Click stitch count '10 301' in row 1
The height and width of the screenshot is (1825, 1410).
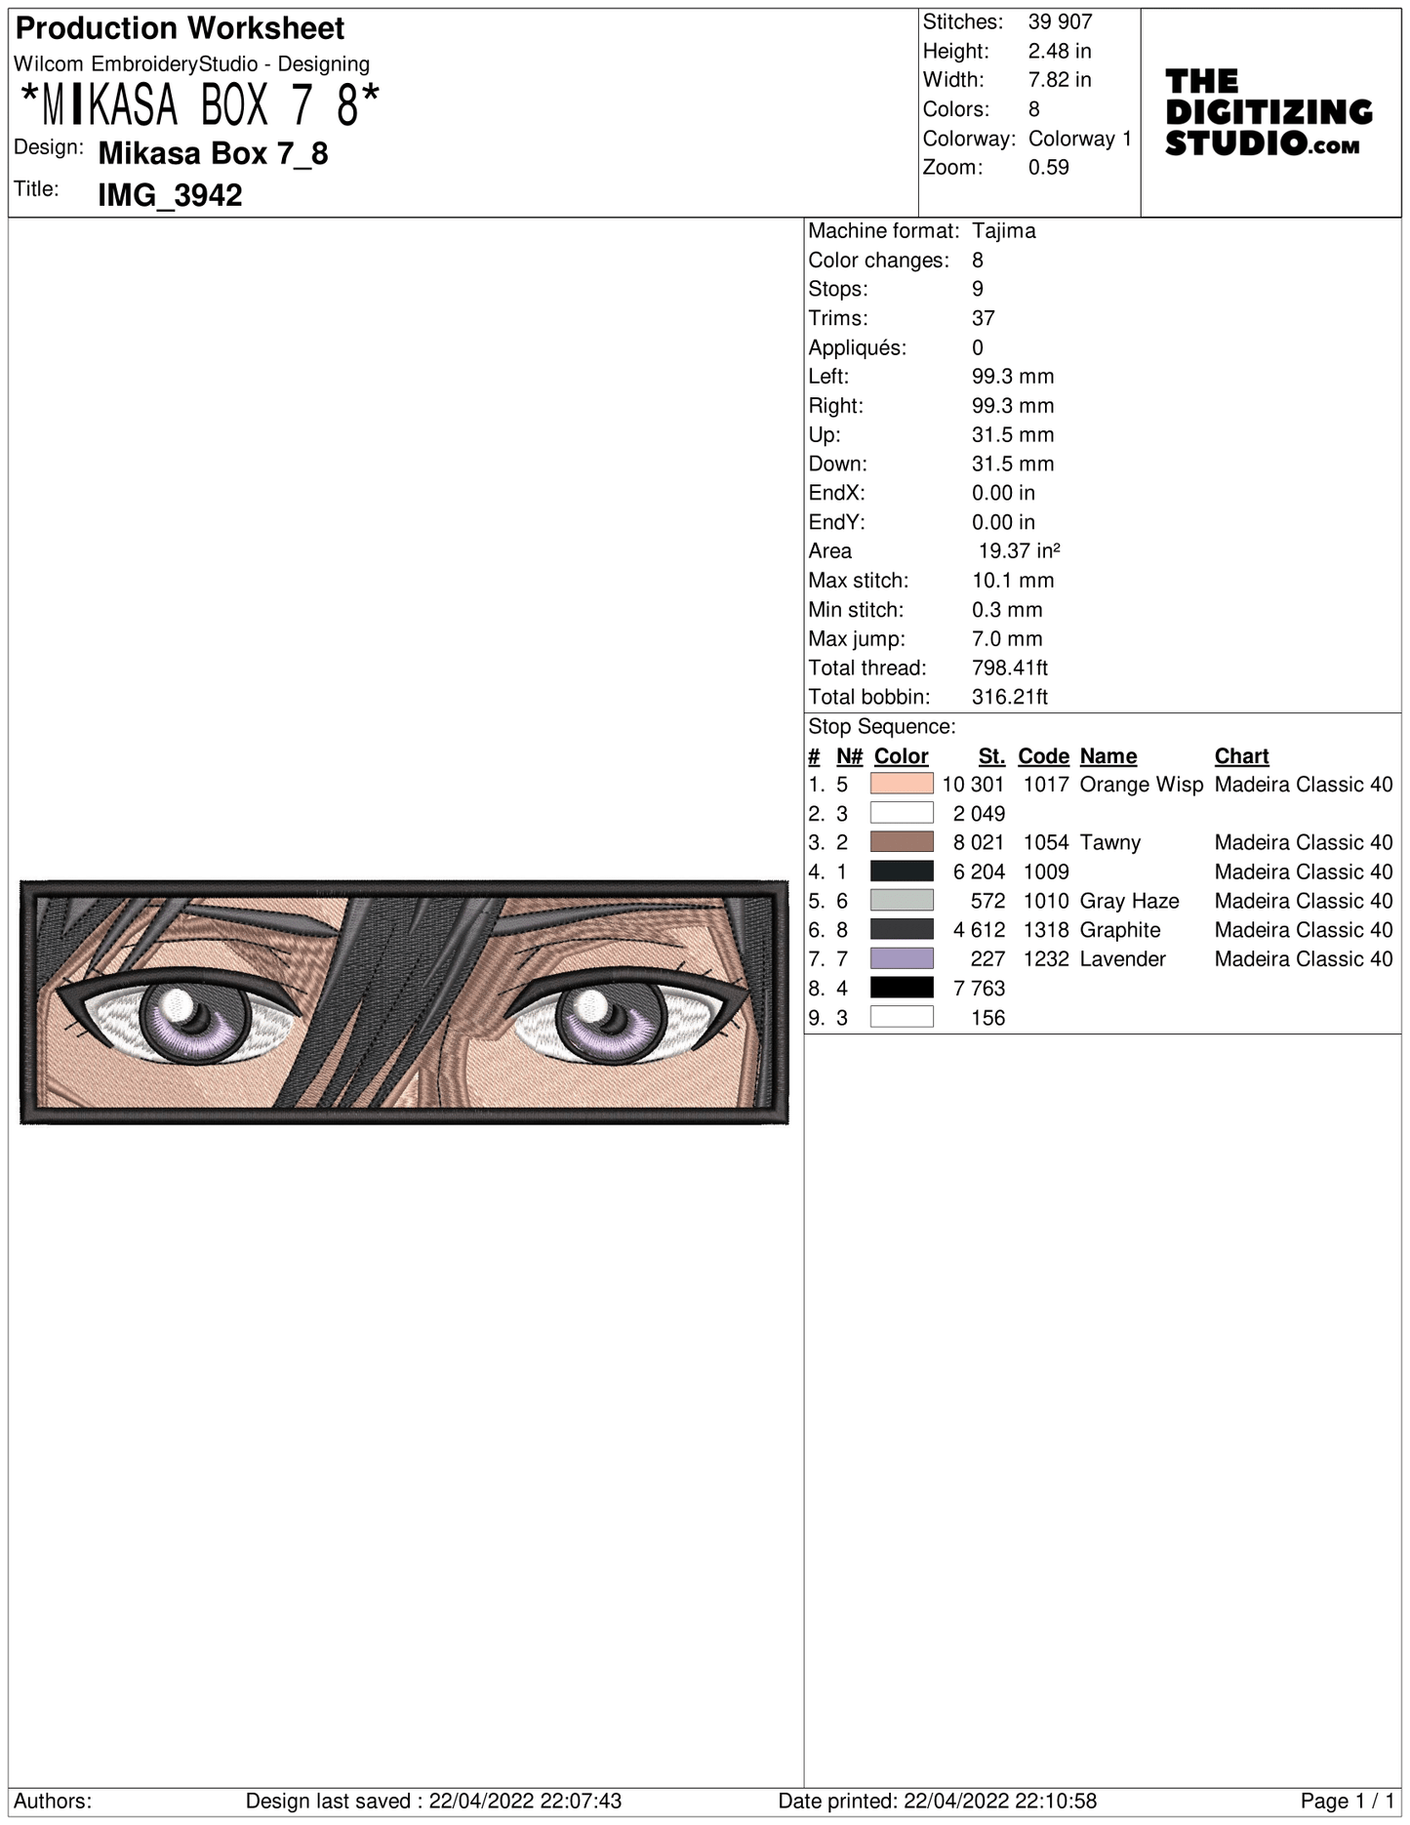coord(973,785)
